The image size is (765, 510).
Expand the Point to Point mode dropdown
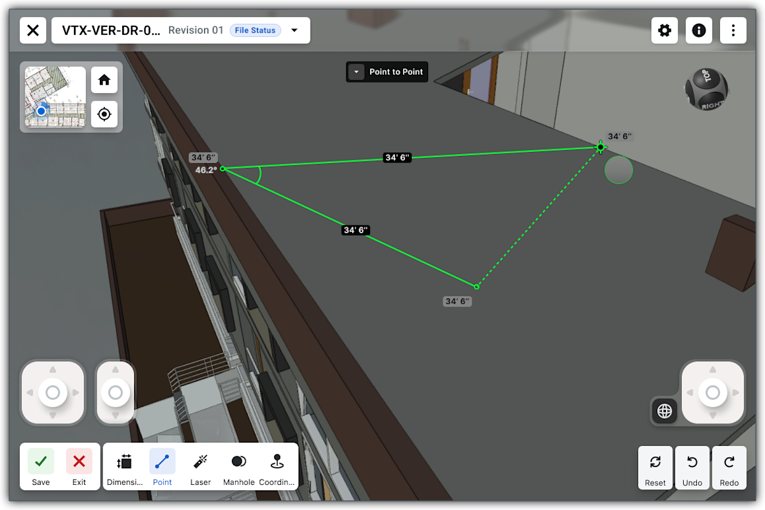tap(356, 72)
